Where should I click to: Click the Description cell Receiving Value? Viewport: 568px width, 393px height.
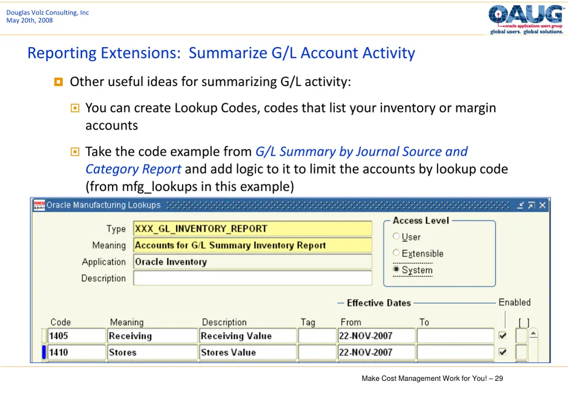click(x=248, y=336)
